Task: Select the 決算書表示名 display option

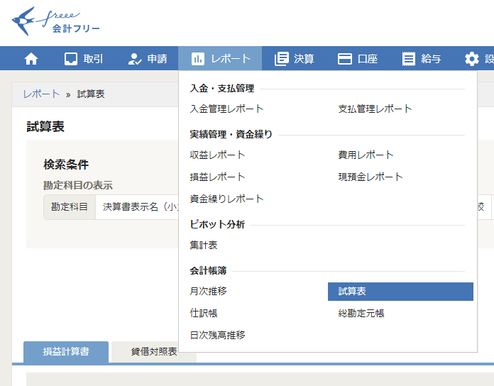Action: (137, 207)
